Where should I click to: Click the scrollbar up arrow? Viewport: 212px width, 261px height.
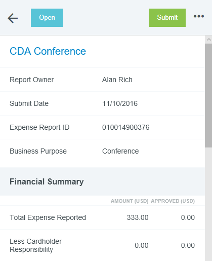tap(208, 40)
